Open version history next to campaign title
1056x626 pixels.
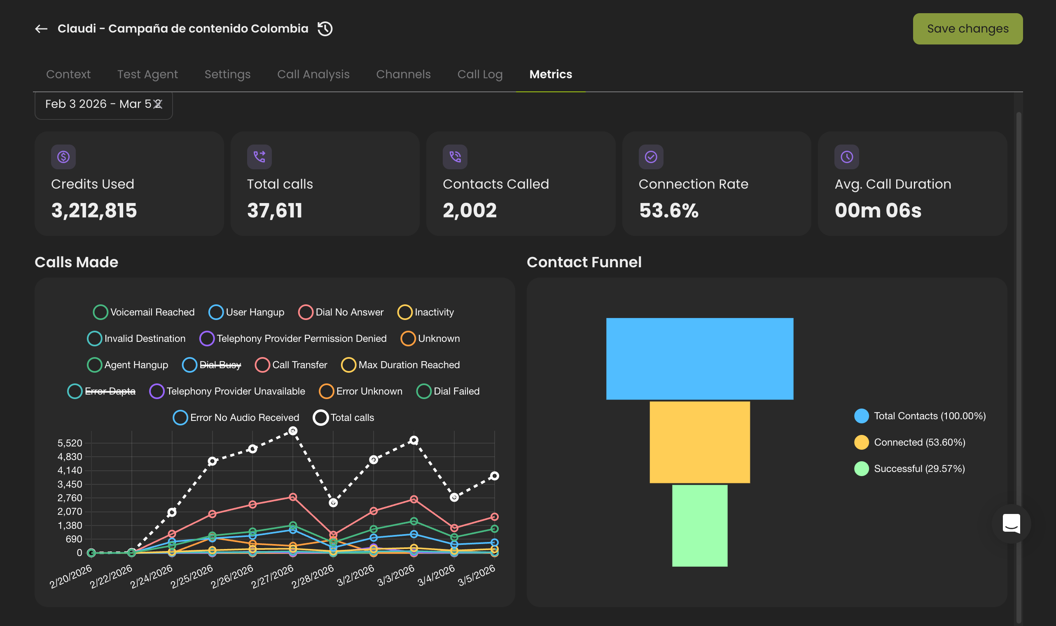(x=324, y=29)
